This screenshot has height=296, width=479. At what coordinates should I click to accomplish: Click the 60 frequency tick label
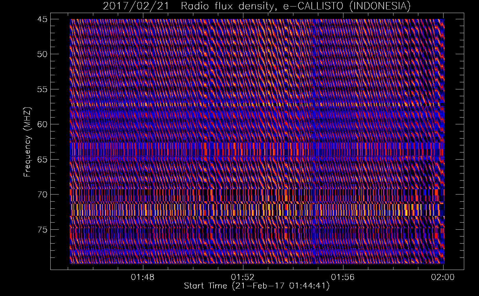[x=42, y=124]
